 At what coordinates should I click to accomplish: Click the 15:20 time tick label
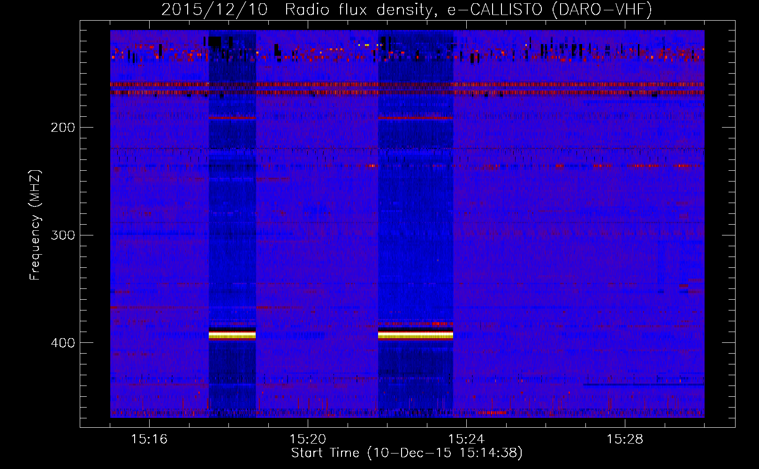(x=308, y=439)
